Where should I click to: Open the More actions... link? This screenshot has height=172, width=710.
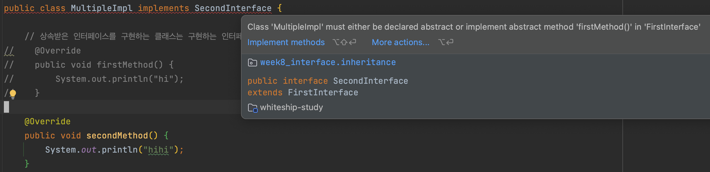[x=401, y=42]
